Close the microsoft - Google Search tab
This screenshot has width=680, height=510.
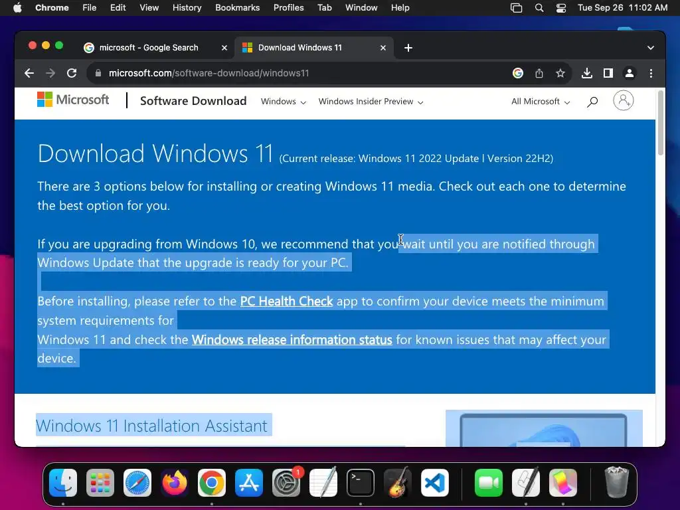[x=224, y=48]
